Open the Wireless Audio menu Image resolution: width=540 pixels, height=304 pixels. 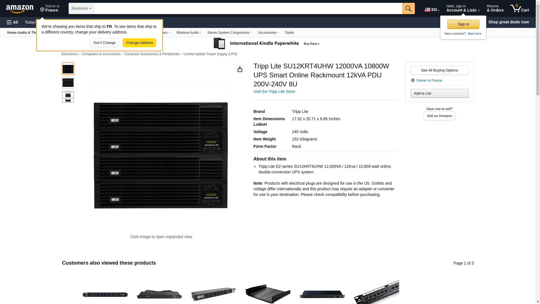[189, 33]
